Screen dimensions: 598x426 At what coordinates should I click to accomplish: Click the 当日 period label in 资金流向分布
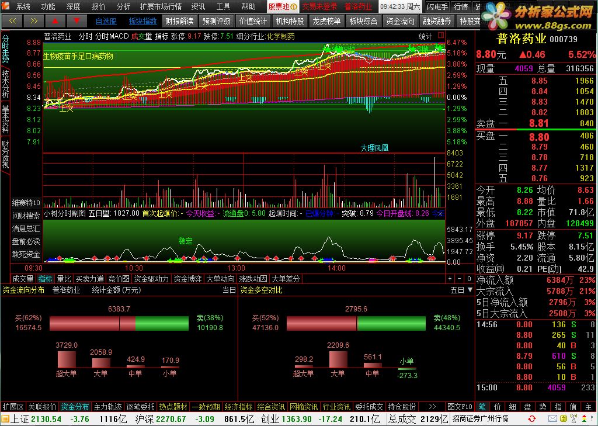[229, 290]
